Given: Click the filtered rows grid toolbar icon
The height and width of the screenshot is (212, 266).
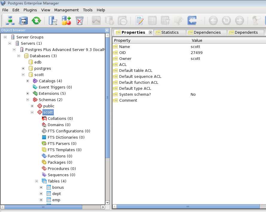Looking at the screenshot, I should coord(165,21).
